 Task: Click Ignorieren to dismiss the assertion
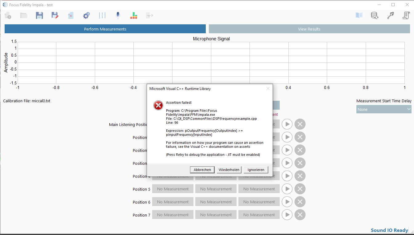tap(256, 170)
